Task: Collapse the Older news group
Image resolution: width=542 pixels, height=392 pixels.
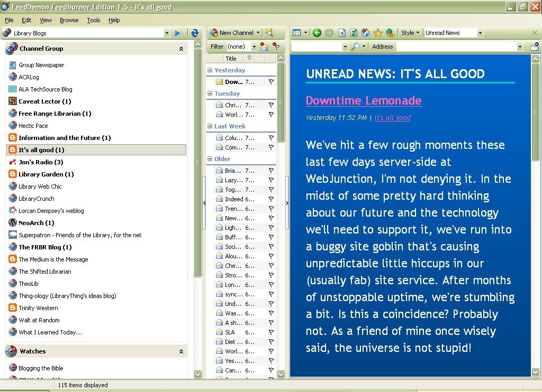Action: pos(210,158)
